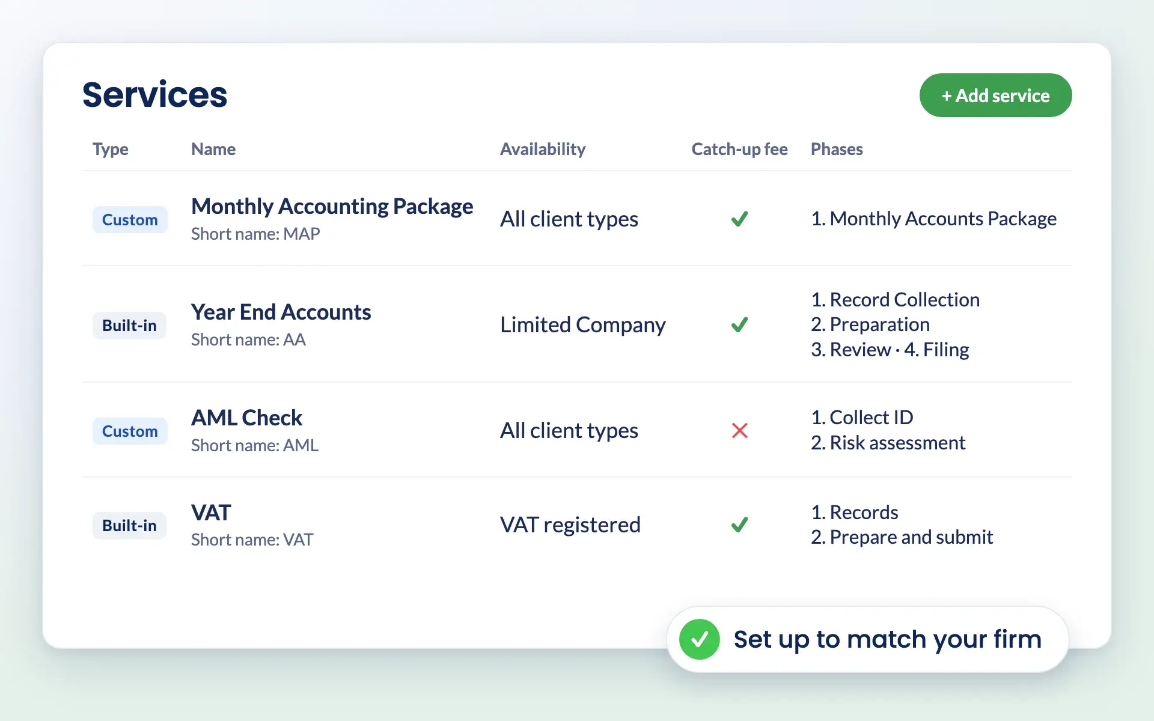
Task: Click the Services heading
Action: point(154,95)
